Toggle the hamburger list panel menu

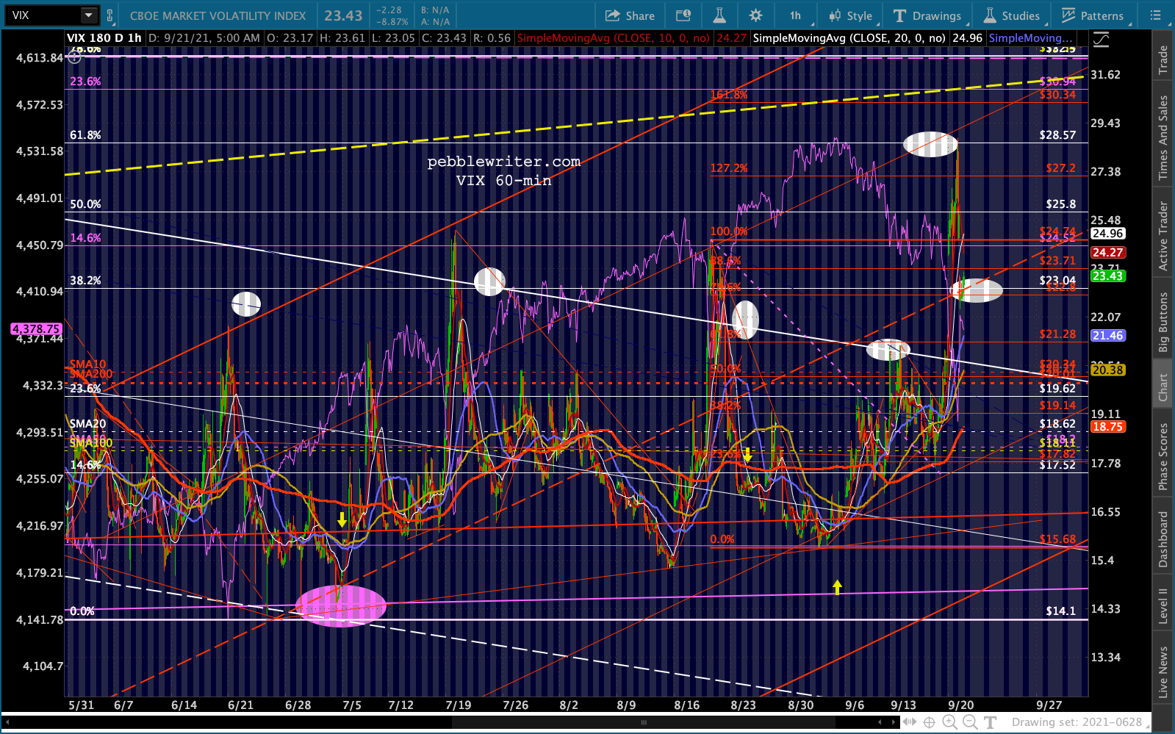point(1156,15)
